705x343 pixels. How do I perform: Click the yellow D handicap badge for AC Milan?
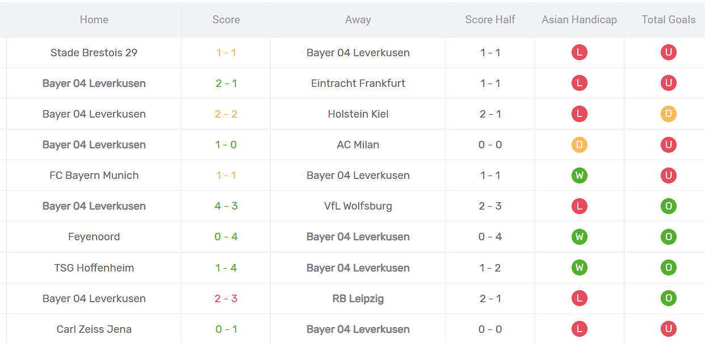coord(579,145)
